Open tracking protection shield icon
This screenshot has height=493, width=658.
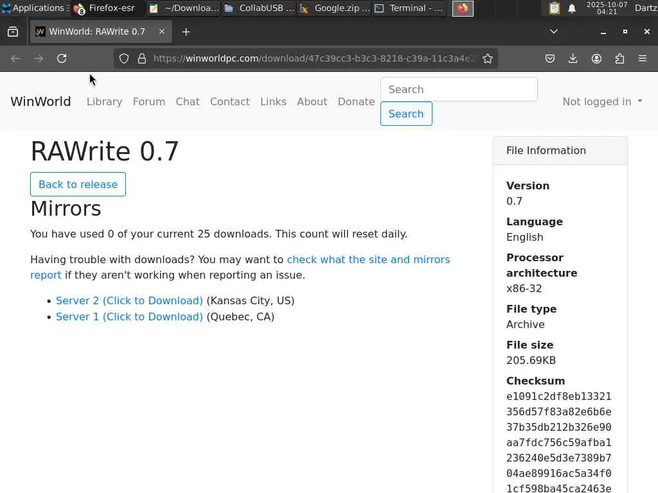[125, 58]
